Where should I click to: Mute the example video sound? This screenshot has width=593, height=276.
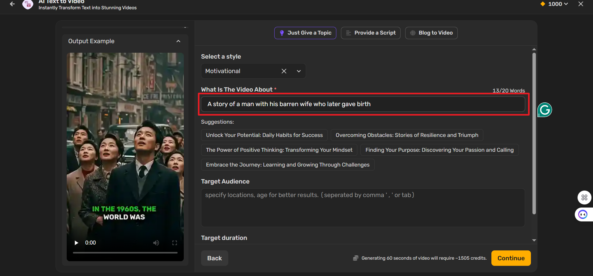pos(156,243)
